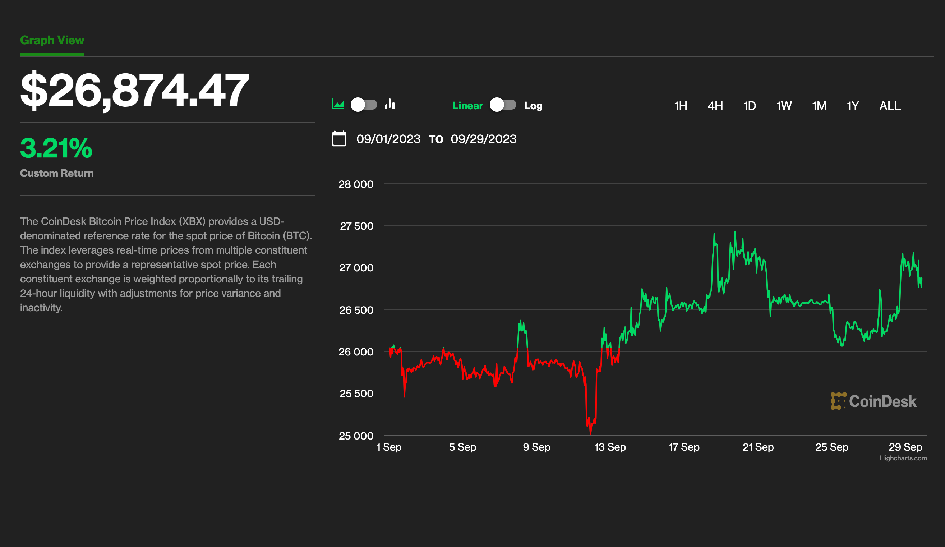Click the 25 500 y-axis label
The image size is (945, 547).
(356, 394)
